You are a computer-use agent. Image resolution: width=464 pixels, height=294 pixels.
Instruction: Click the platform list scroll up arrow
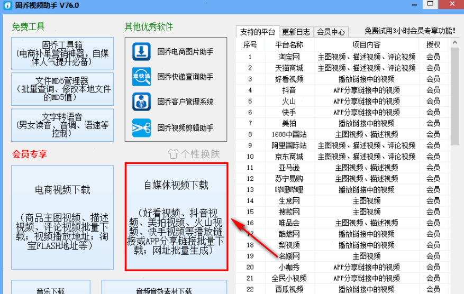pos(455,43)
